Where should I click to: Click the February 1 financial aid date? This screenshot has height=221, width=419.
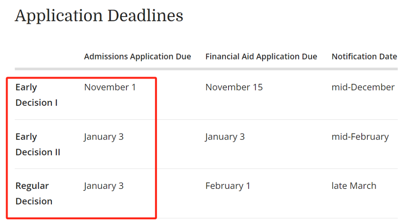[228, 186]
